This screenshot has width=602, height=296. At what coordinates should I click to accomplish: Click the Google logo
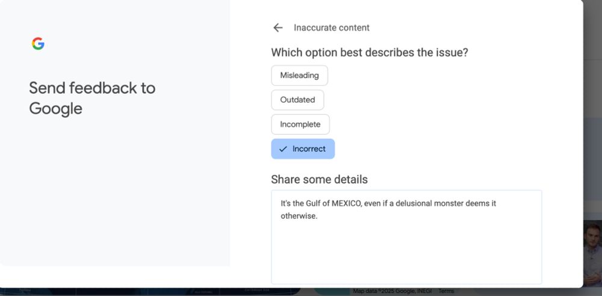38,44
